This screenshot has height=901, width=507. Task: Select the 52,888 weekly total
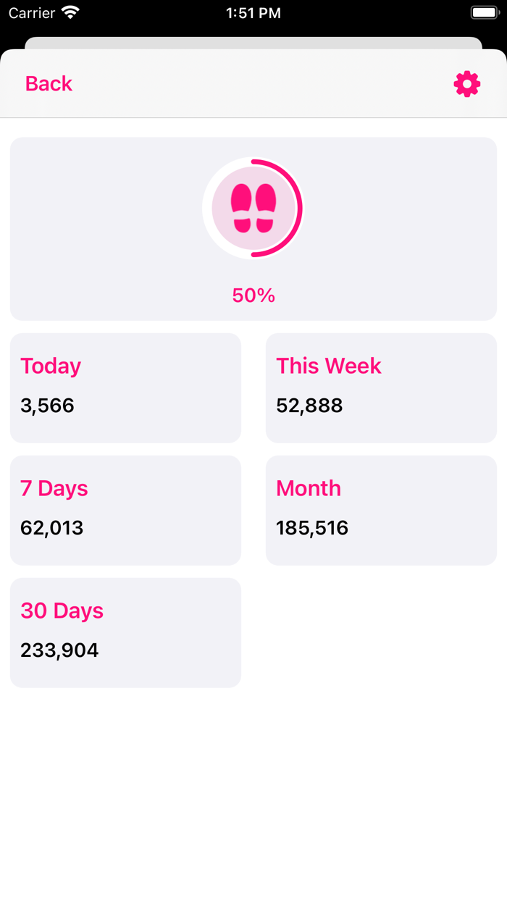pyautogui.click(x=309, y=406)
